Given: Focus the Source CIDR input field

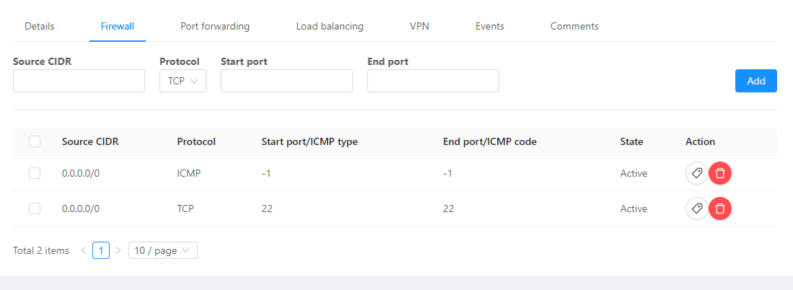Looking at the screenshot, I should (x=79, y=81).
